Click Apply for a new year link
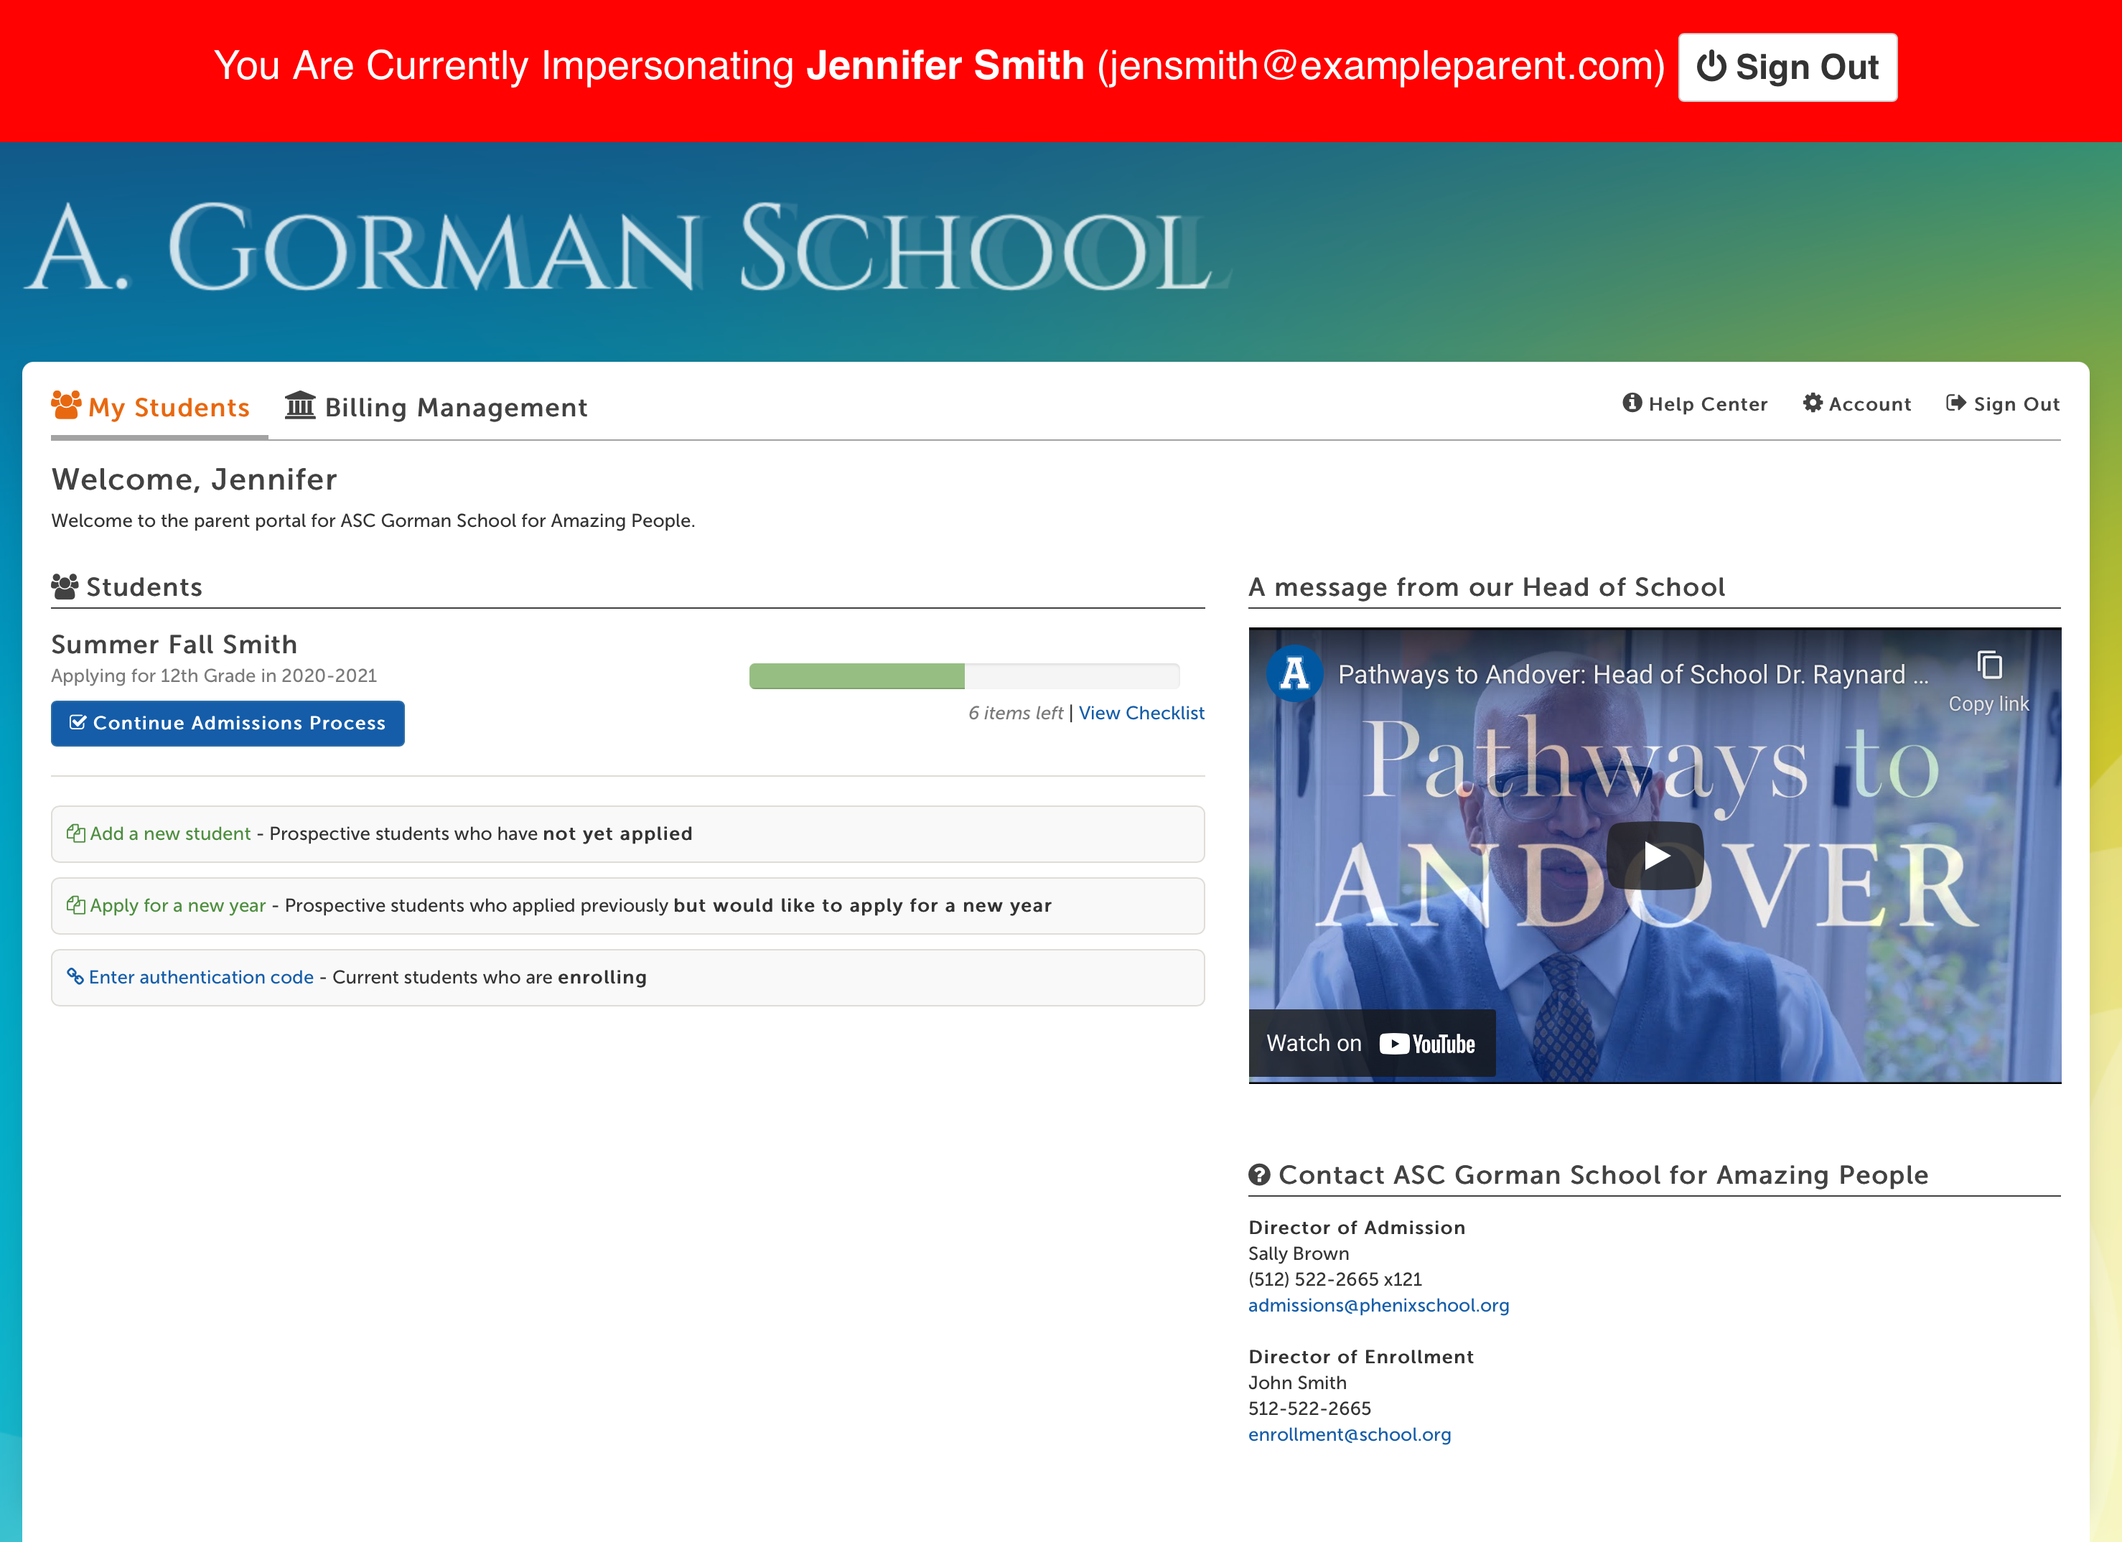 [x=177, y=906]
